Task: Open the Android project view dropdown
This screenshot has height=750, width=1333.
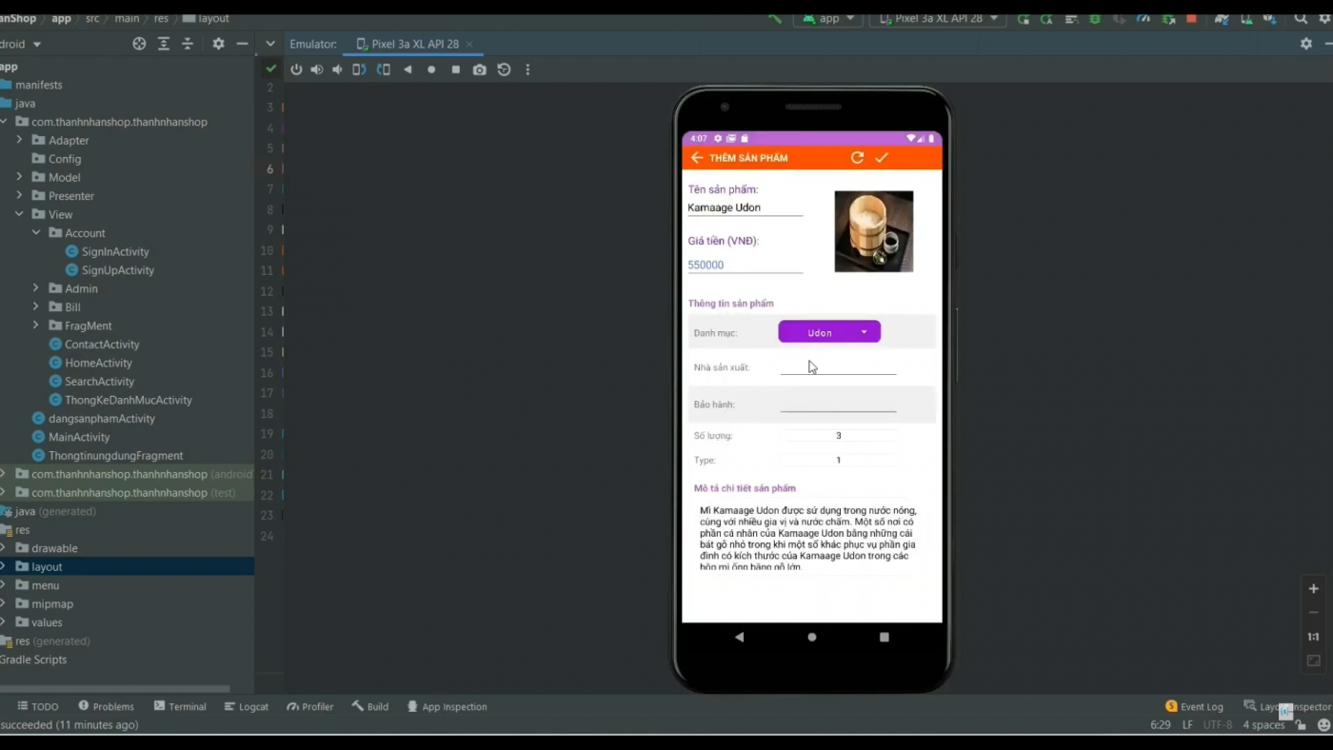Action: pyautogui.click(x=21, y=44)
